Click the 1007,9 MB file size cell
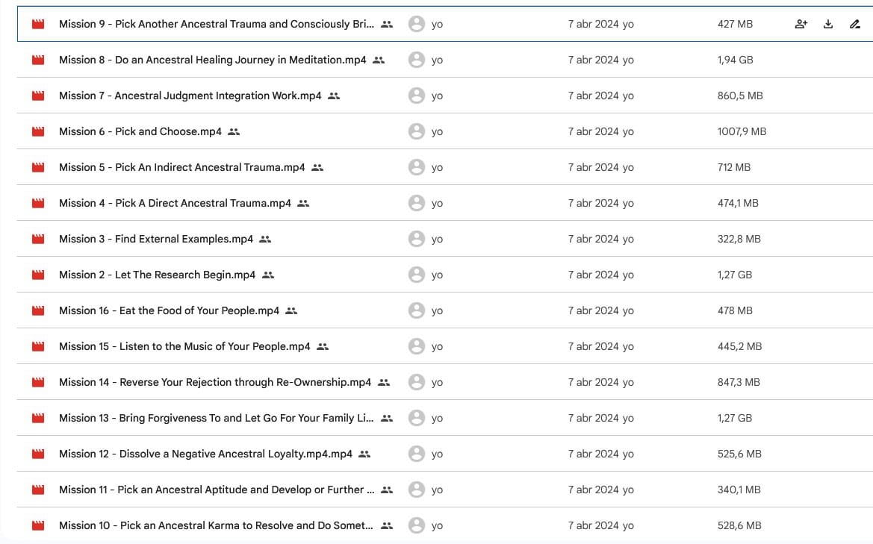 click(742, 131)
